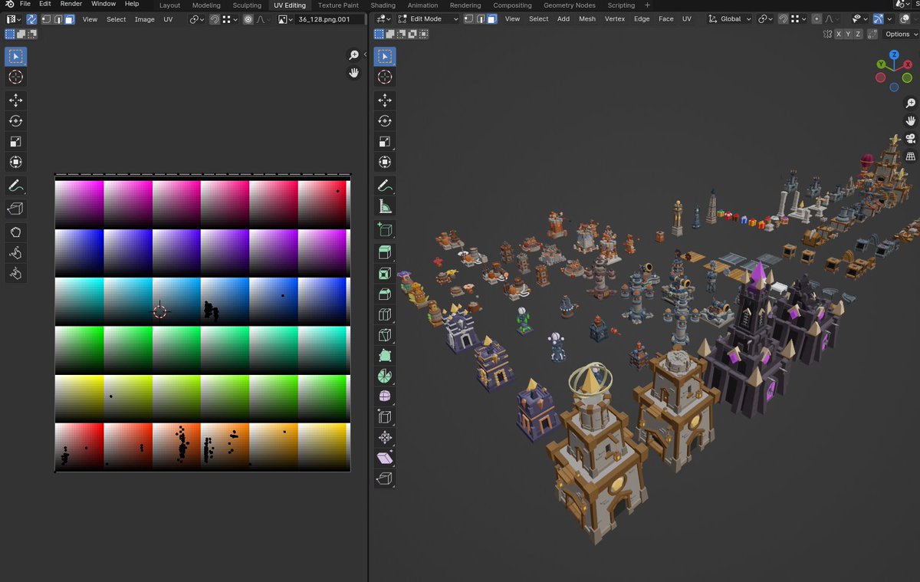920x582 pixels.
Task: Select the Rip Region tool in the 3D viewport
Action: [x=385, y=479]
